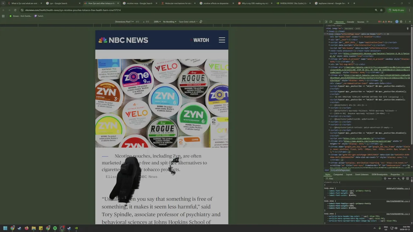Viewport: 413px width, 232px height.
Task: Activate the DevTools inspect element picker
Action: 326,22
